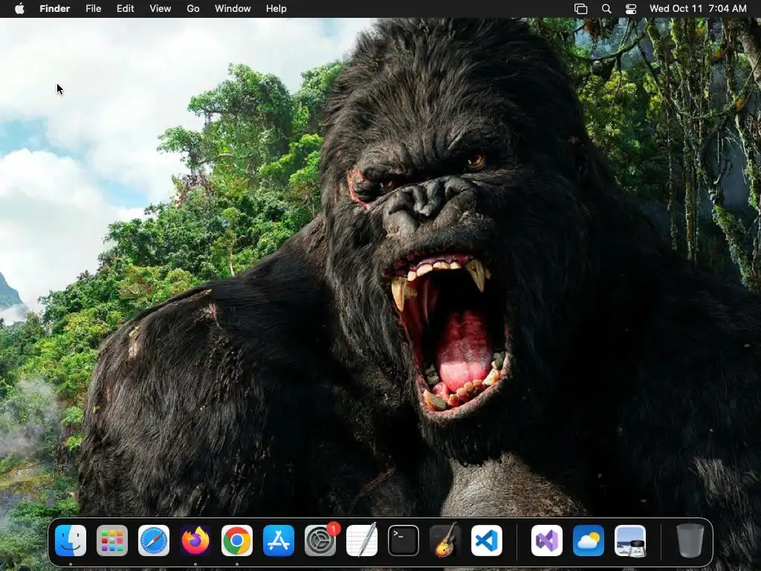Open the App Store icon
Screen dimensions: 761x571
point(279,541)
